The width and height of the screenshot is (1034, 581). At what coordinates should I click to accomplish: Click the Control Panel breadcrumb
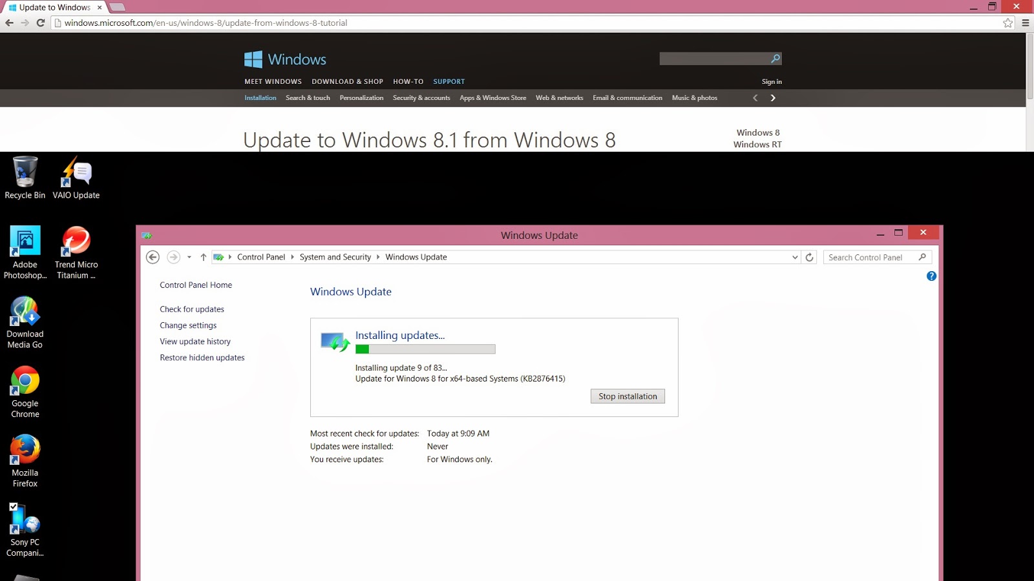pyautogui.click(x=261, y=257)
